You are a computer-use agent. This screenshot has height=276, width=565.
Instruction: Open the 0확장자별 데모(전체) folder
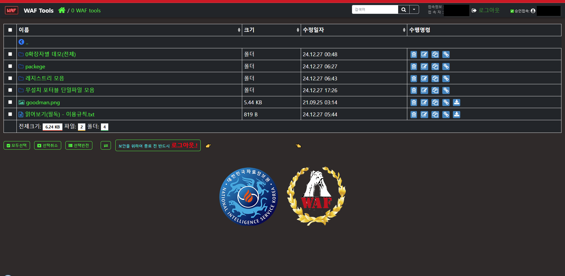[50, 54]
